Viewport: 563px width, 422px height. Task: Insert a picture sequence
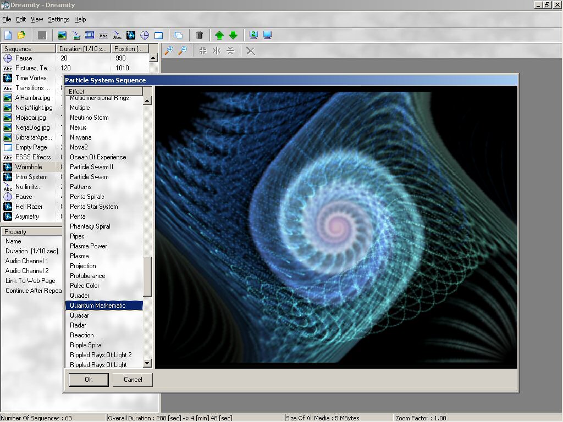click(62, 35)
